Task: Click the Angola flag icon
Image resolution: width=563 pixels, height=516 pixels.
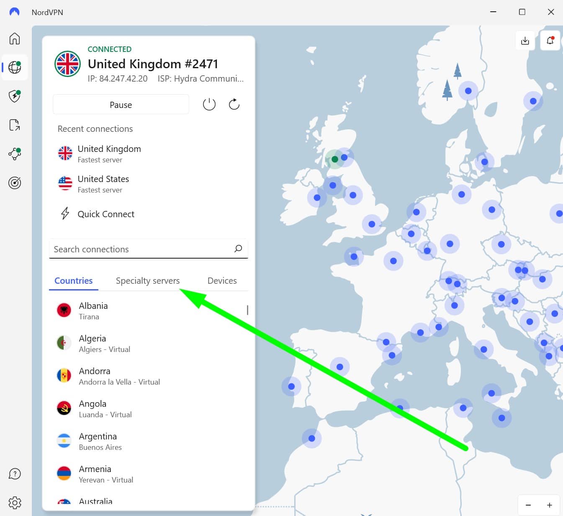Action: [x=64, y=408]
